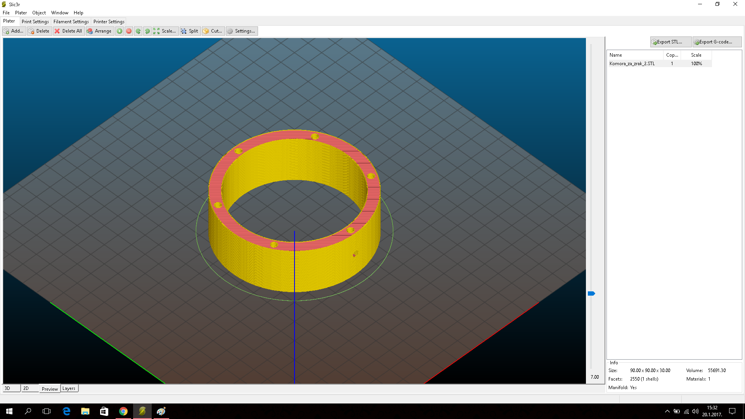Open object Settings from the toolbar

click(x=242, y=31)
